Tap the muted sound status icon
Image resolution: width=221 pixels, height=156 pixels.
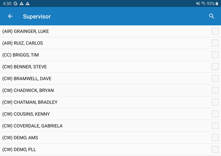click(x=198, y=3)
